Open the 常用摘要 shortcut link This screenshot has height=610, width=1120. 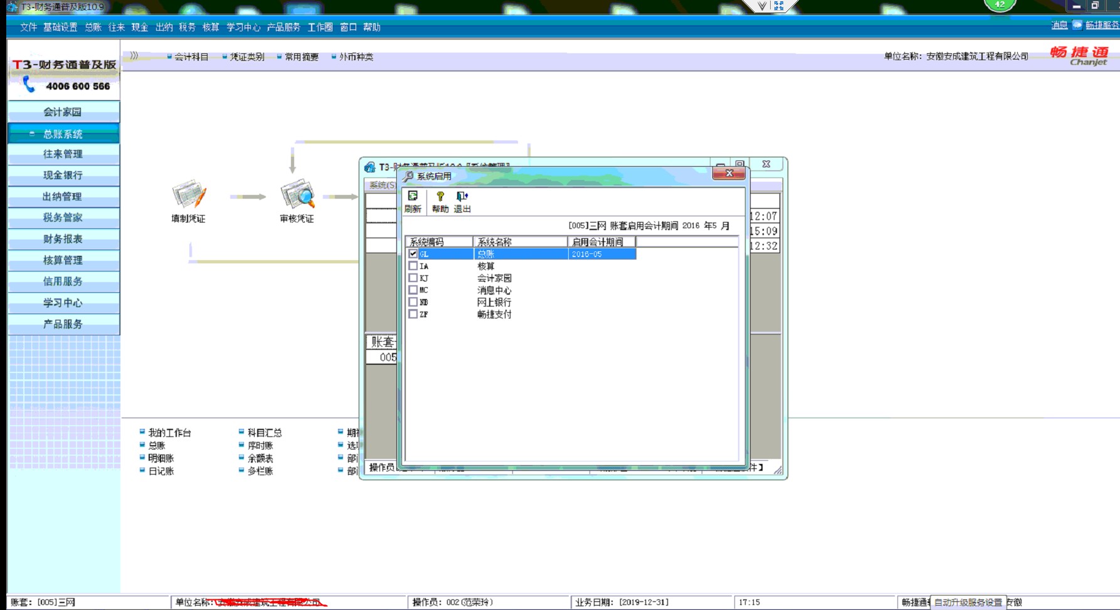point(302,56)
